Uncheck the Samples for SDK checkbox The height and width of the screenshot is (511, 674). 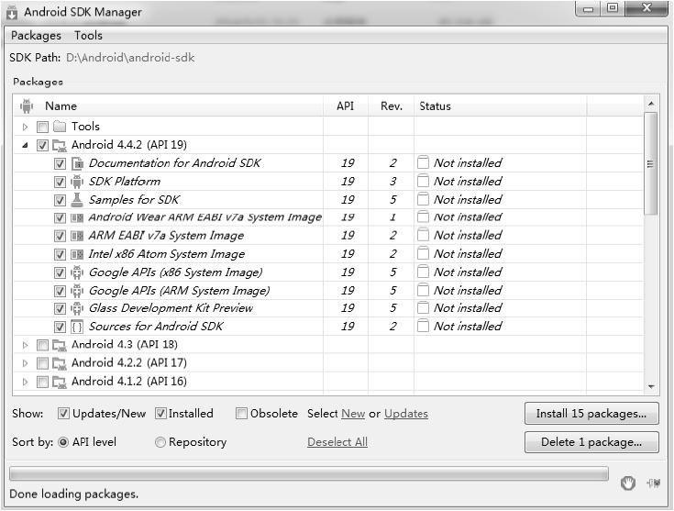(x=61, y=200)
